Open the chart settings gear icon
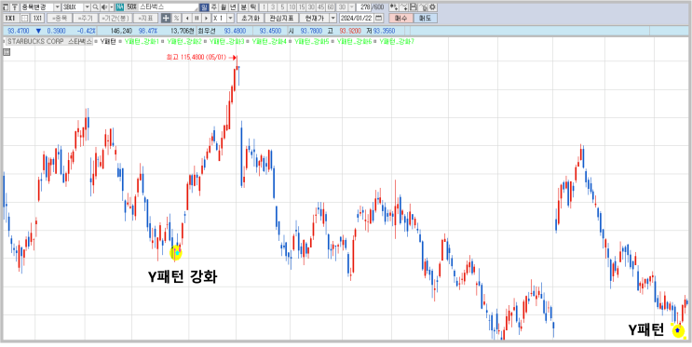692x347 pixels. 432,7
